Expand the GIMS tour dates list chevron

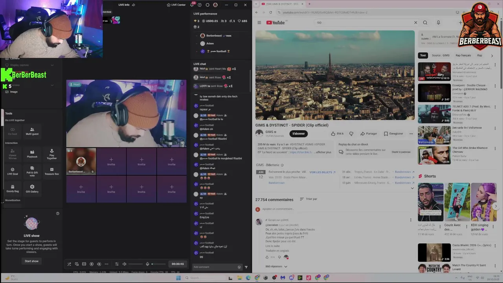[412, 188]
